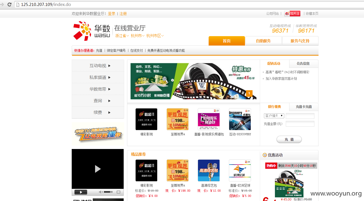Open the 绑定客户编号 link
The height and width of the screenshot is (201, 364).
116,50
